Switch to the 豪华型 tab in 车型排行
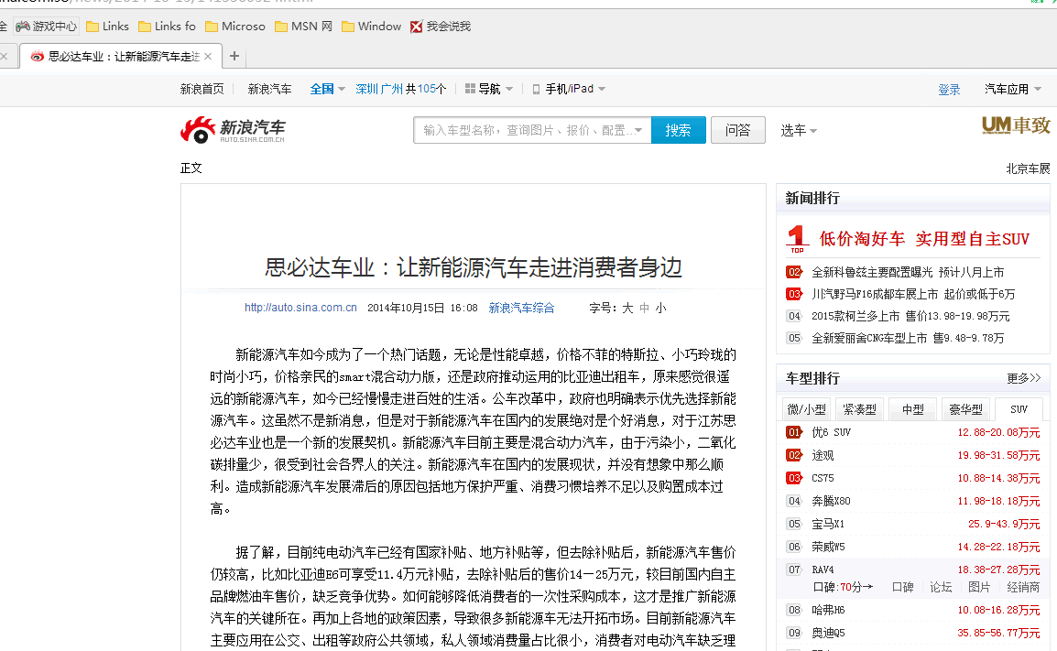This screenshot has height=651, width=1057. (x=965, y=409)
